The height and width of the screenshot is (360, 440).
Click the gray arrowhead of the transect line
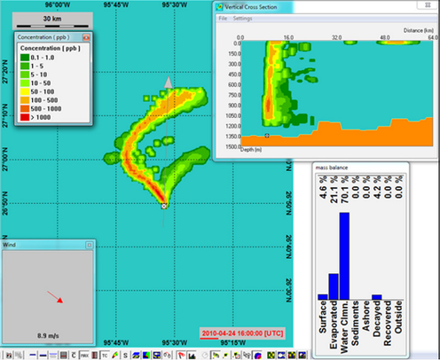[169, 82]
